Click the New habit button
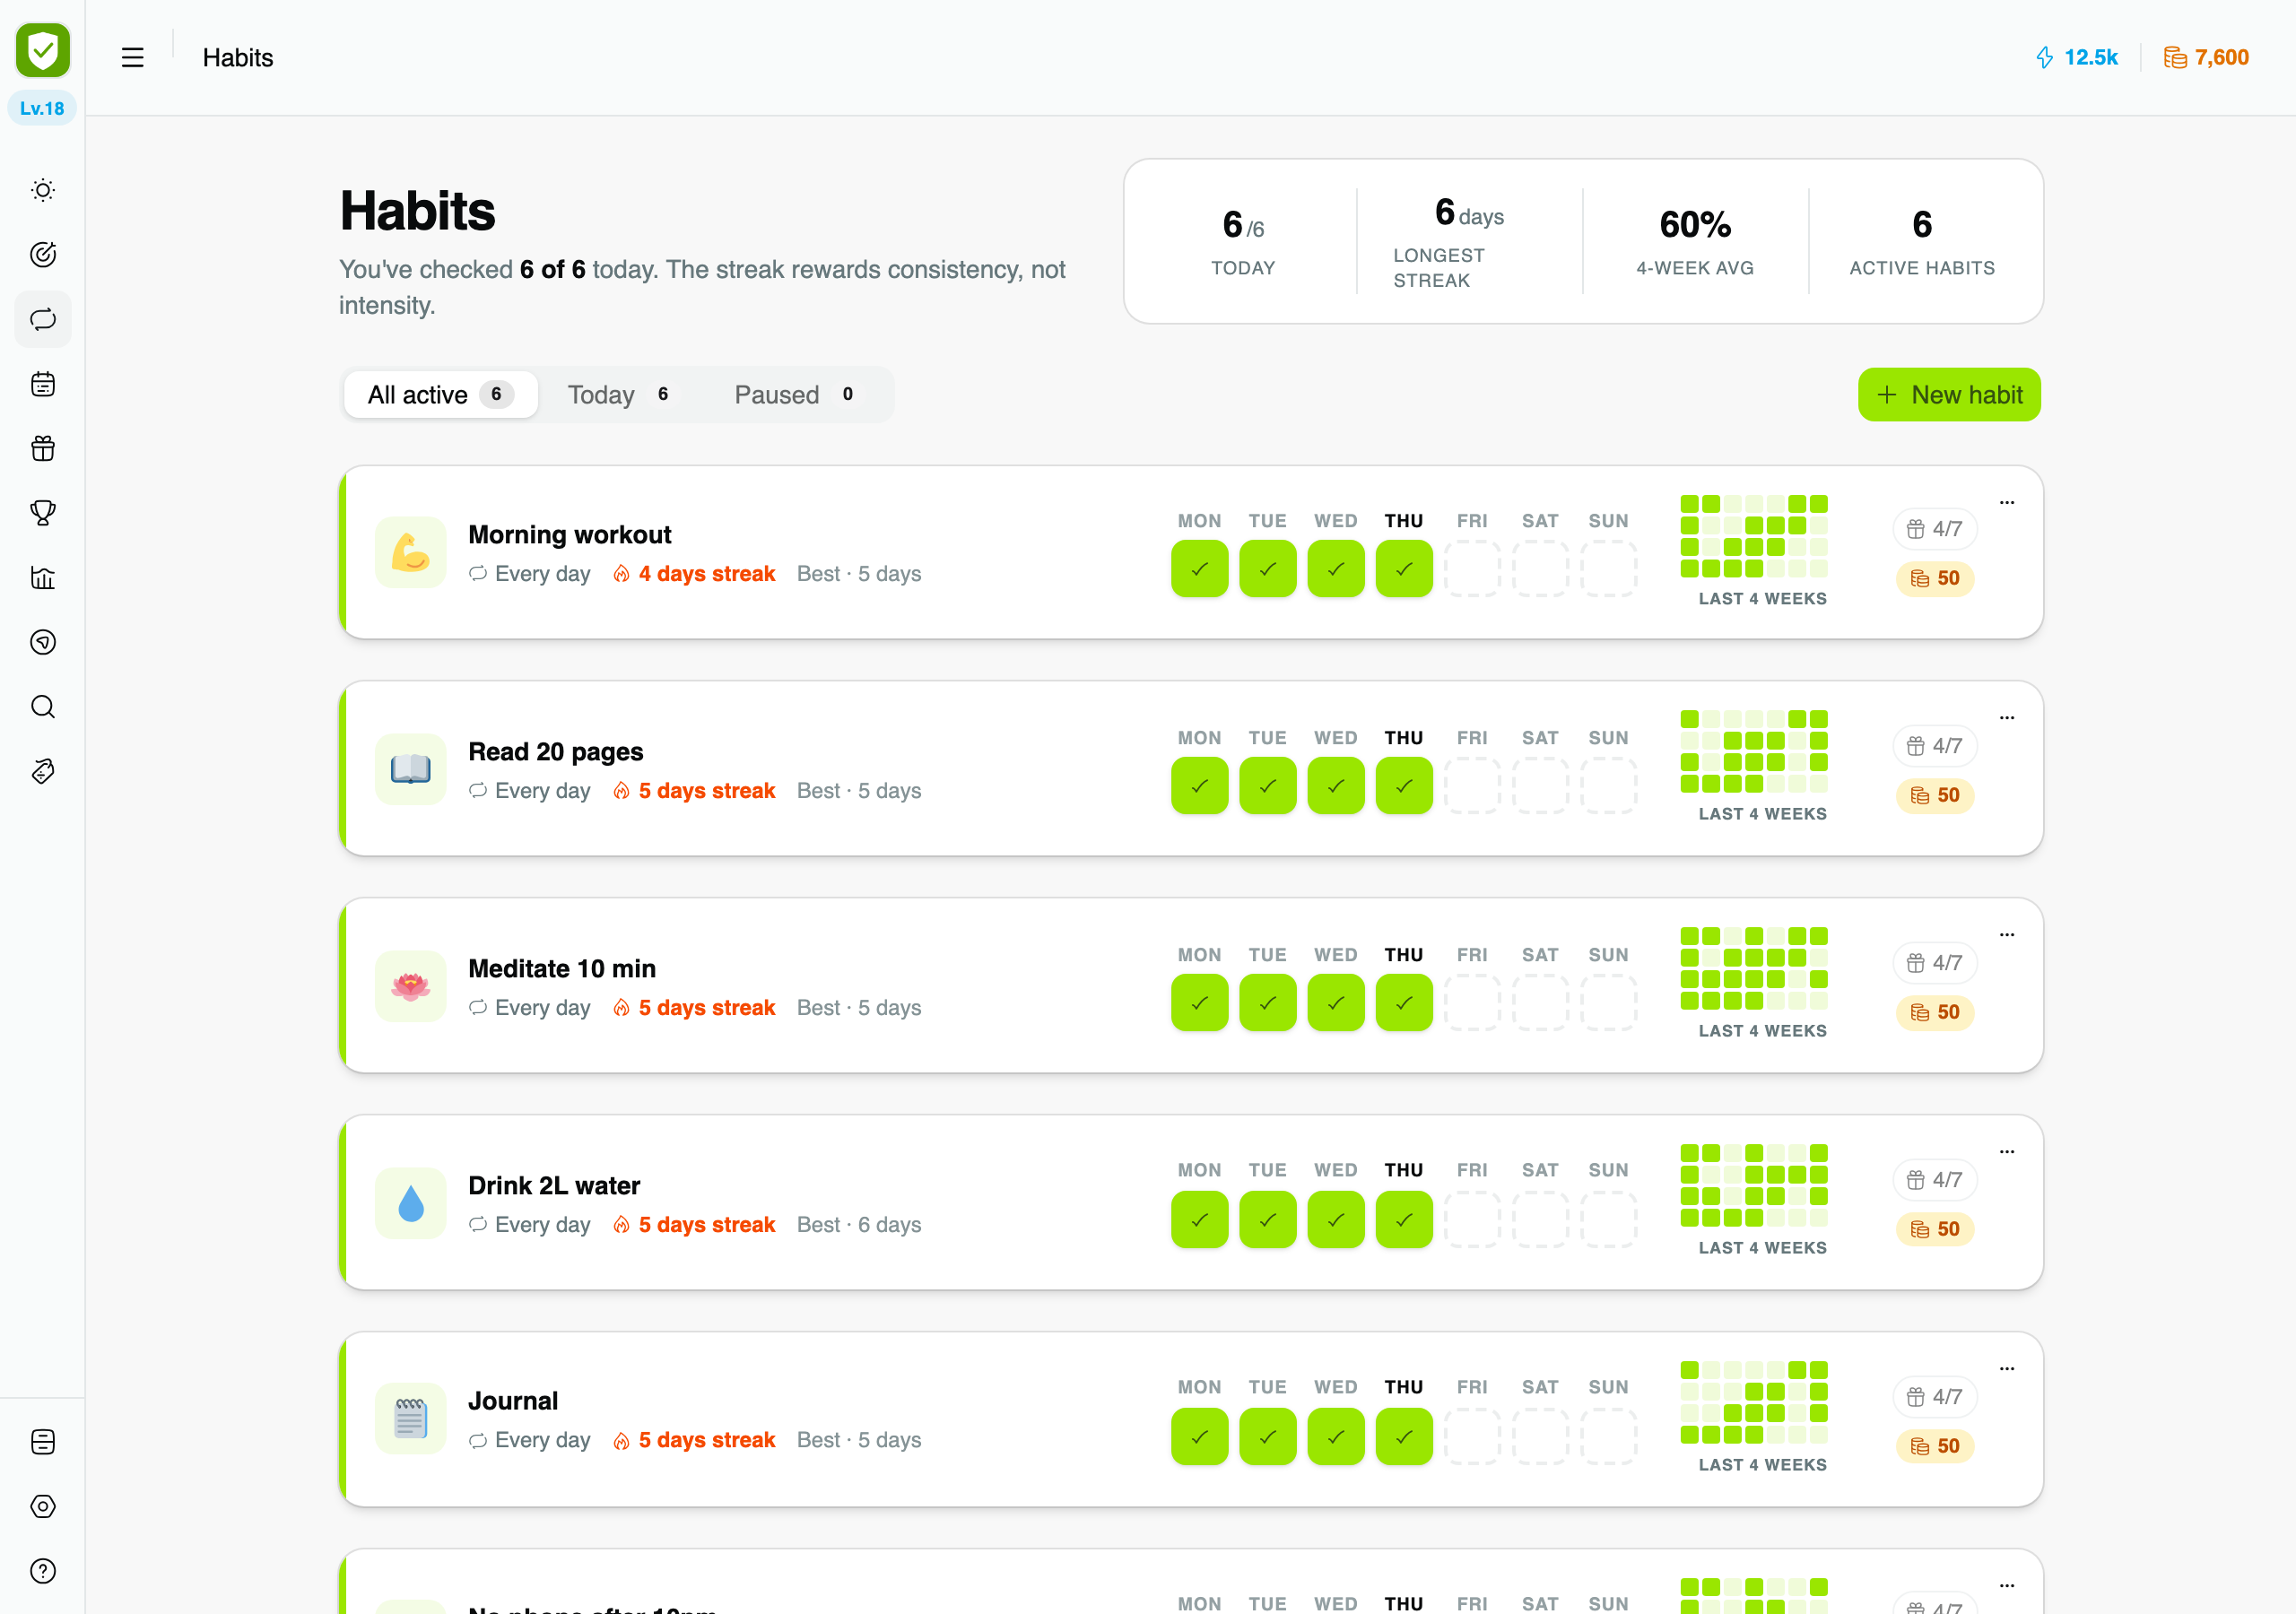This screenshot has width=2296, height=1614. click(1949, 395)
